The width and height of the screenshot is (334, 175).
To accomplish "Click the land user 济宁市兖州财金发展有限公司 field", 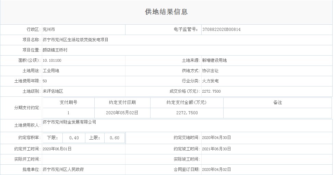I will 69,122.
